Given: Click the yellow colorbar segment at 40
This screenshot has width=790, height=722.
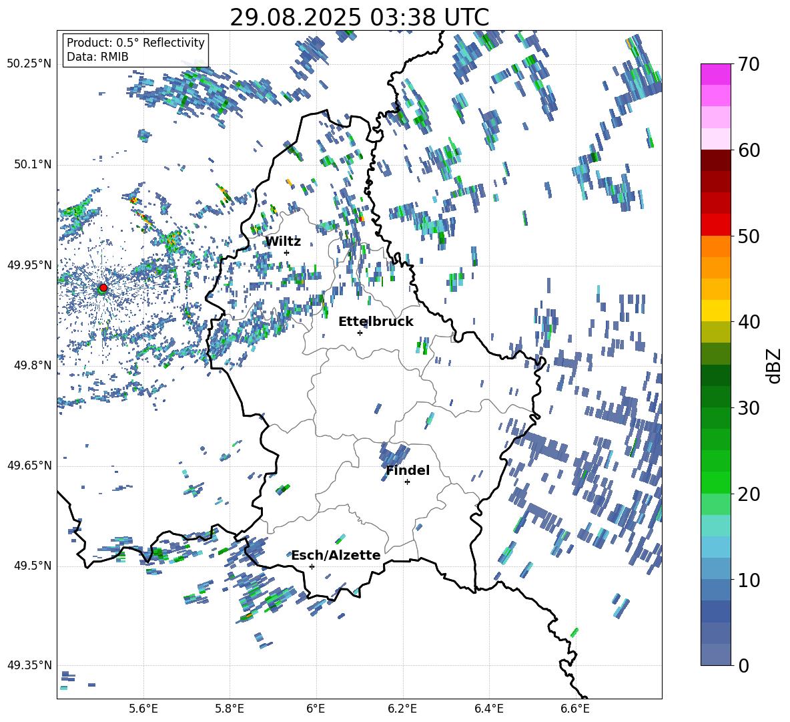Looking at the screenshot, I should pos(715,311).
